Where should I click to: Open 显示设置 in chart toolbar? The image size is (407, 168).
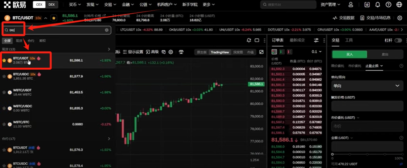pyautogui.click(x=133, y=52)
